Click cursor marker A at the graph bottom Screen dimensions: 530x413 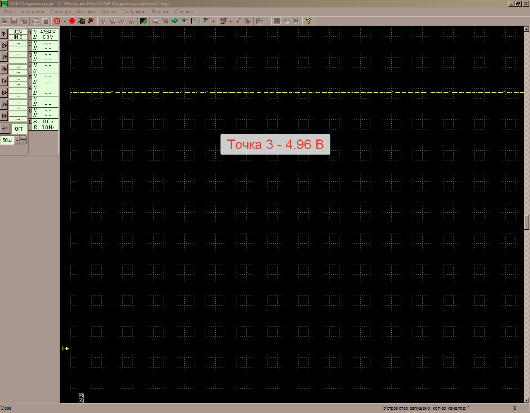point(81,401)
